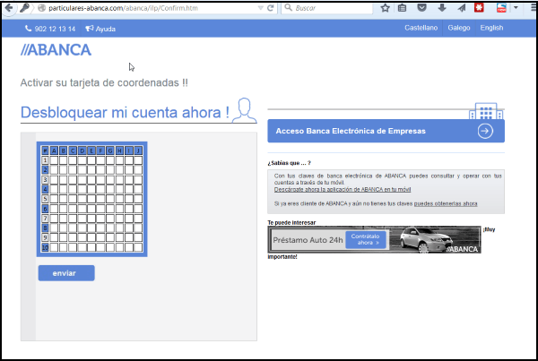Click the //ABANCA logo
538x361 pixels.
pos(56,50)
